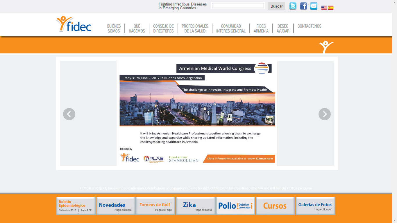Click into the search text field

[238, 6]
